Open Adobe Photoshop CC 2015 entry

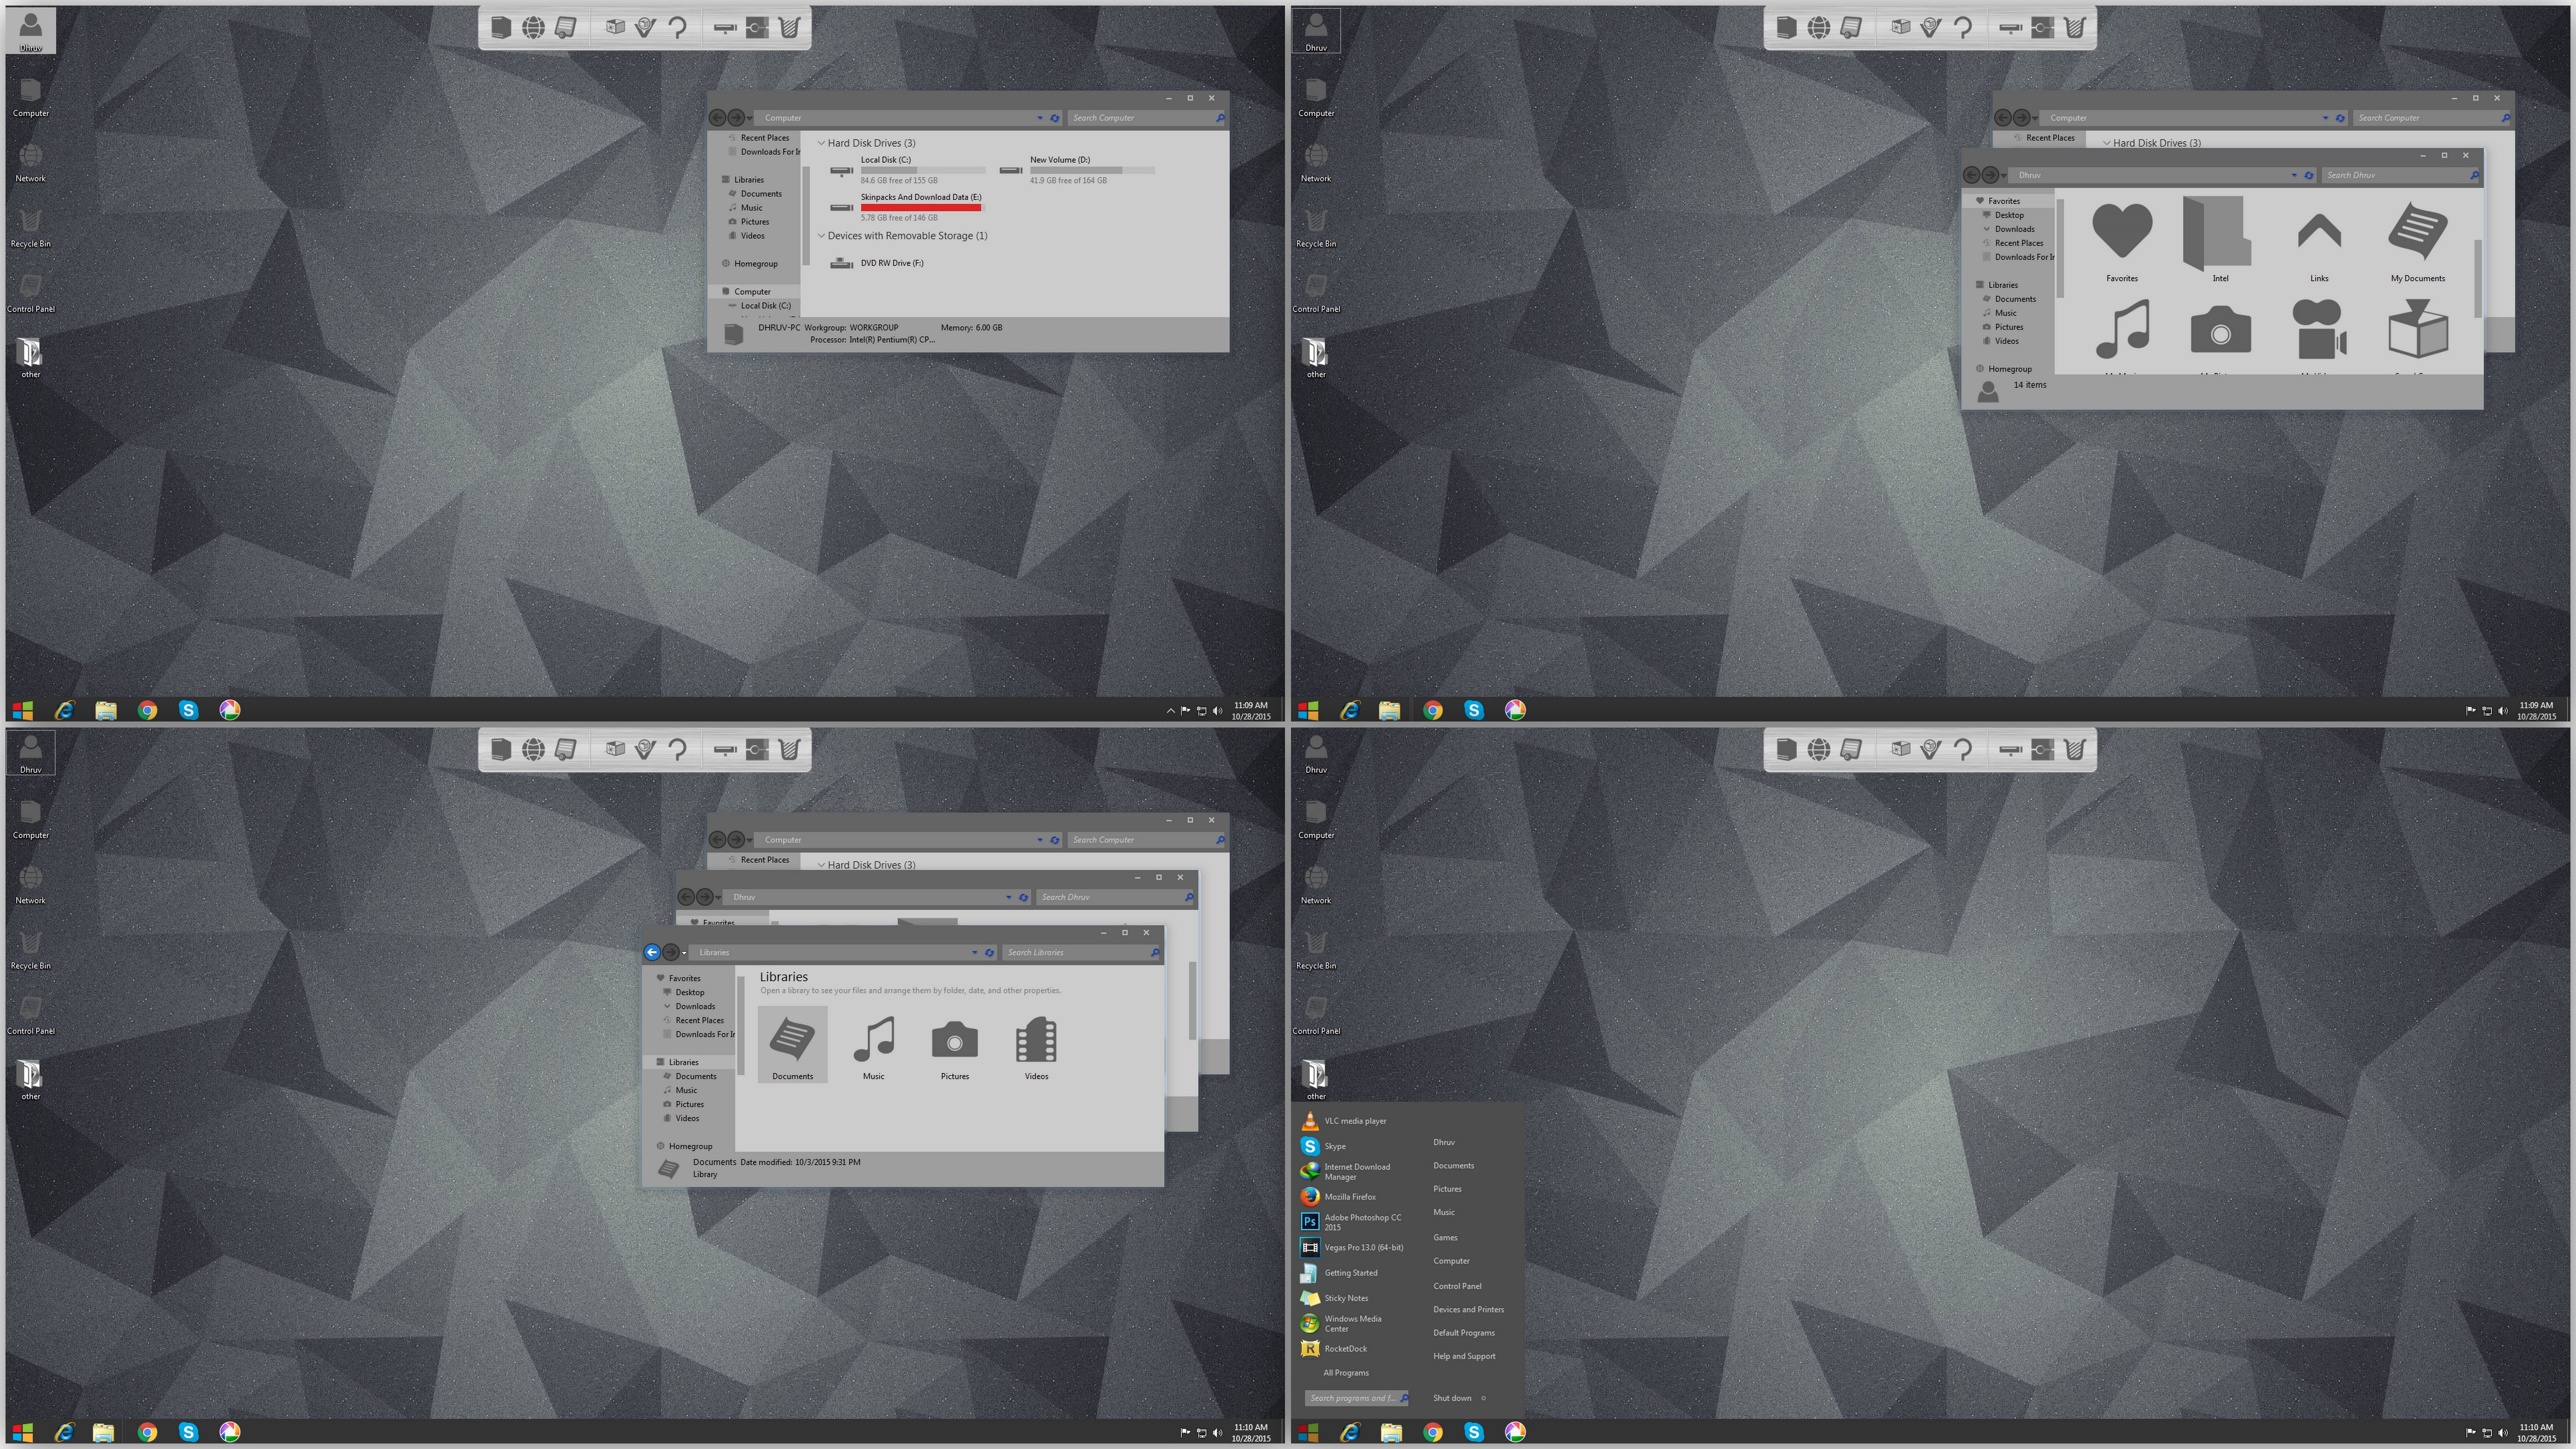pos(1352,1222)
